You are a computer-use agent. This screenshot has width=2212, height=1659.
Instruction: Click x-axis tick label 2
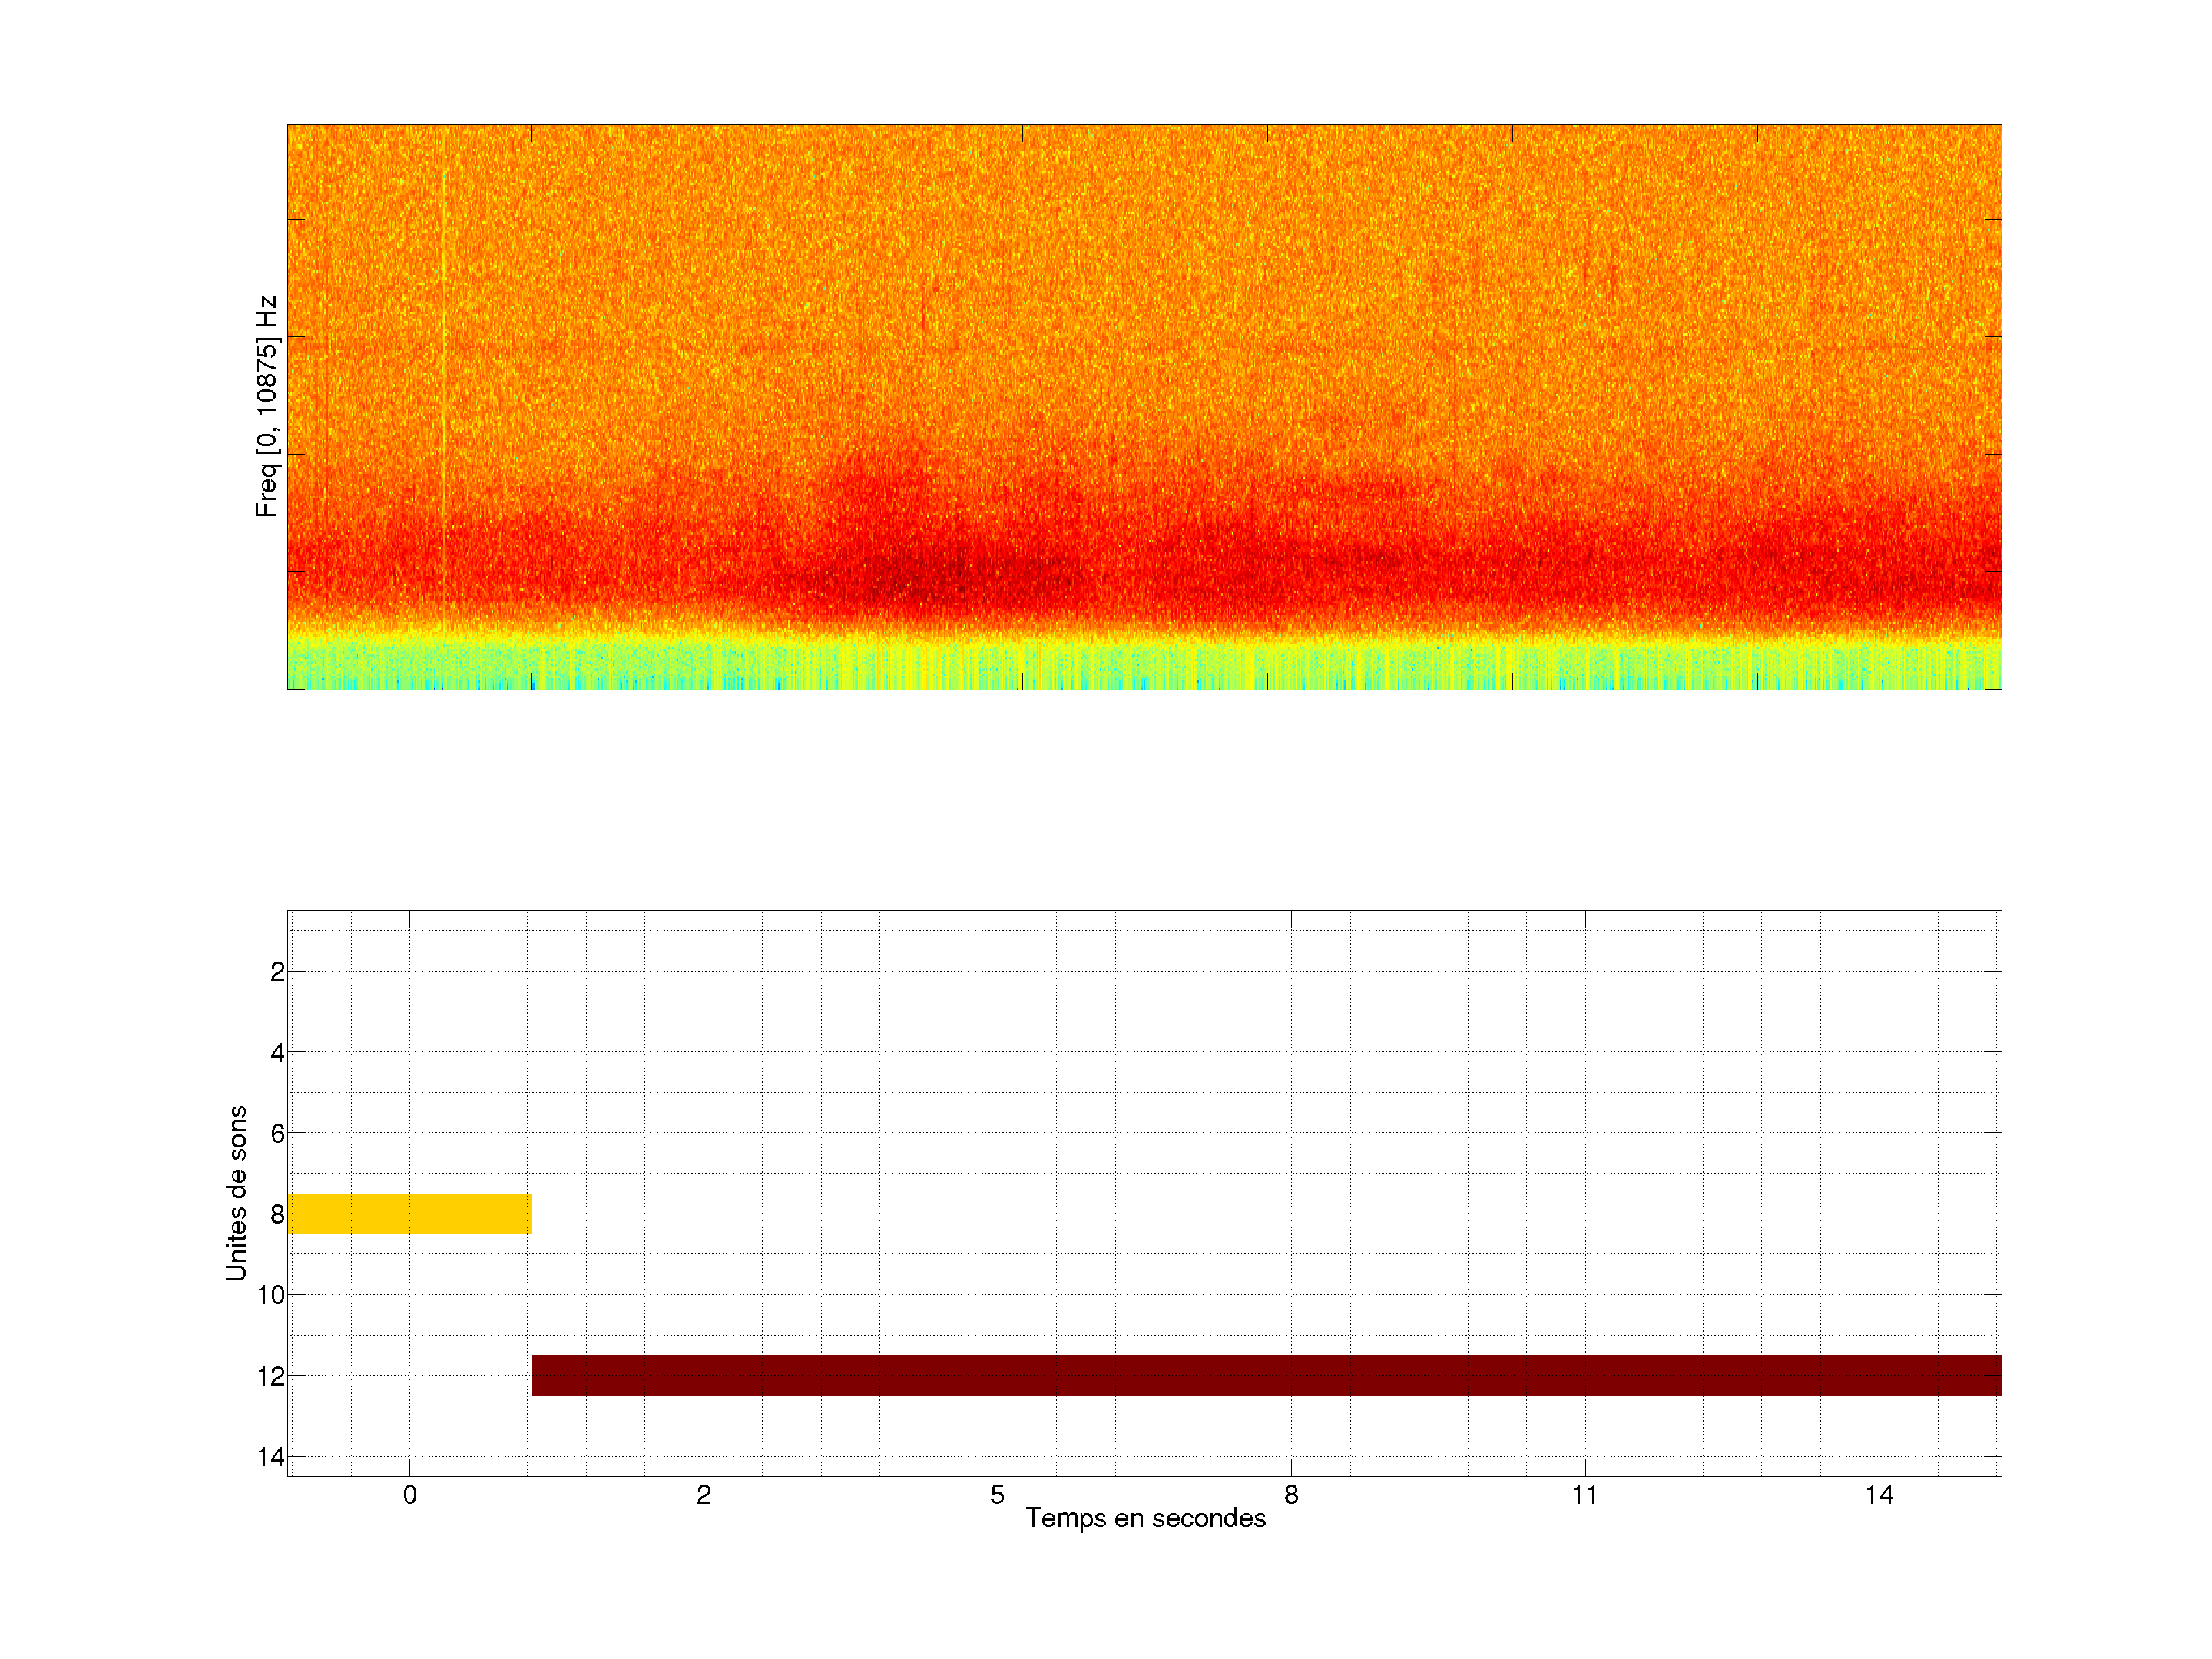click(704, 1495)
